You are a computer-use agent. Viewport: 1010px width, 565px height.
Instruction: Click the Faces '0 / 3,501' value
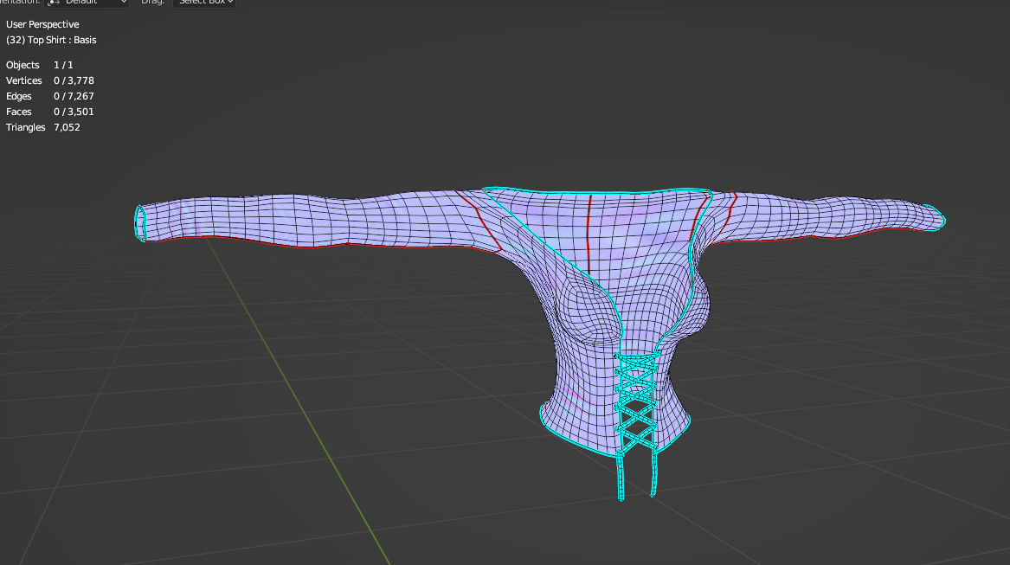tap(74, 112)
